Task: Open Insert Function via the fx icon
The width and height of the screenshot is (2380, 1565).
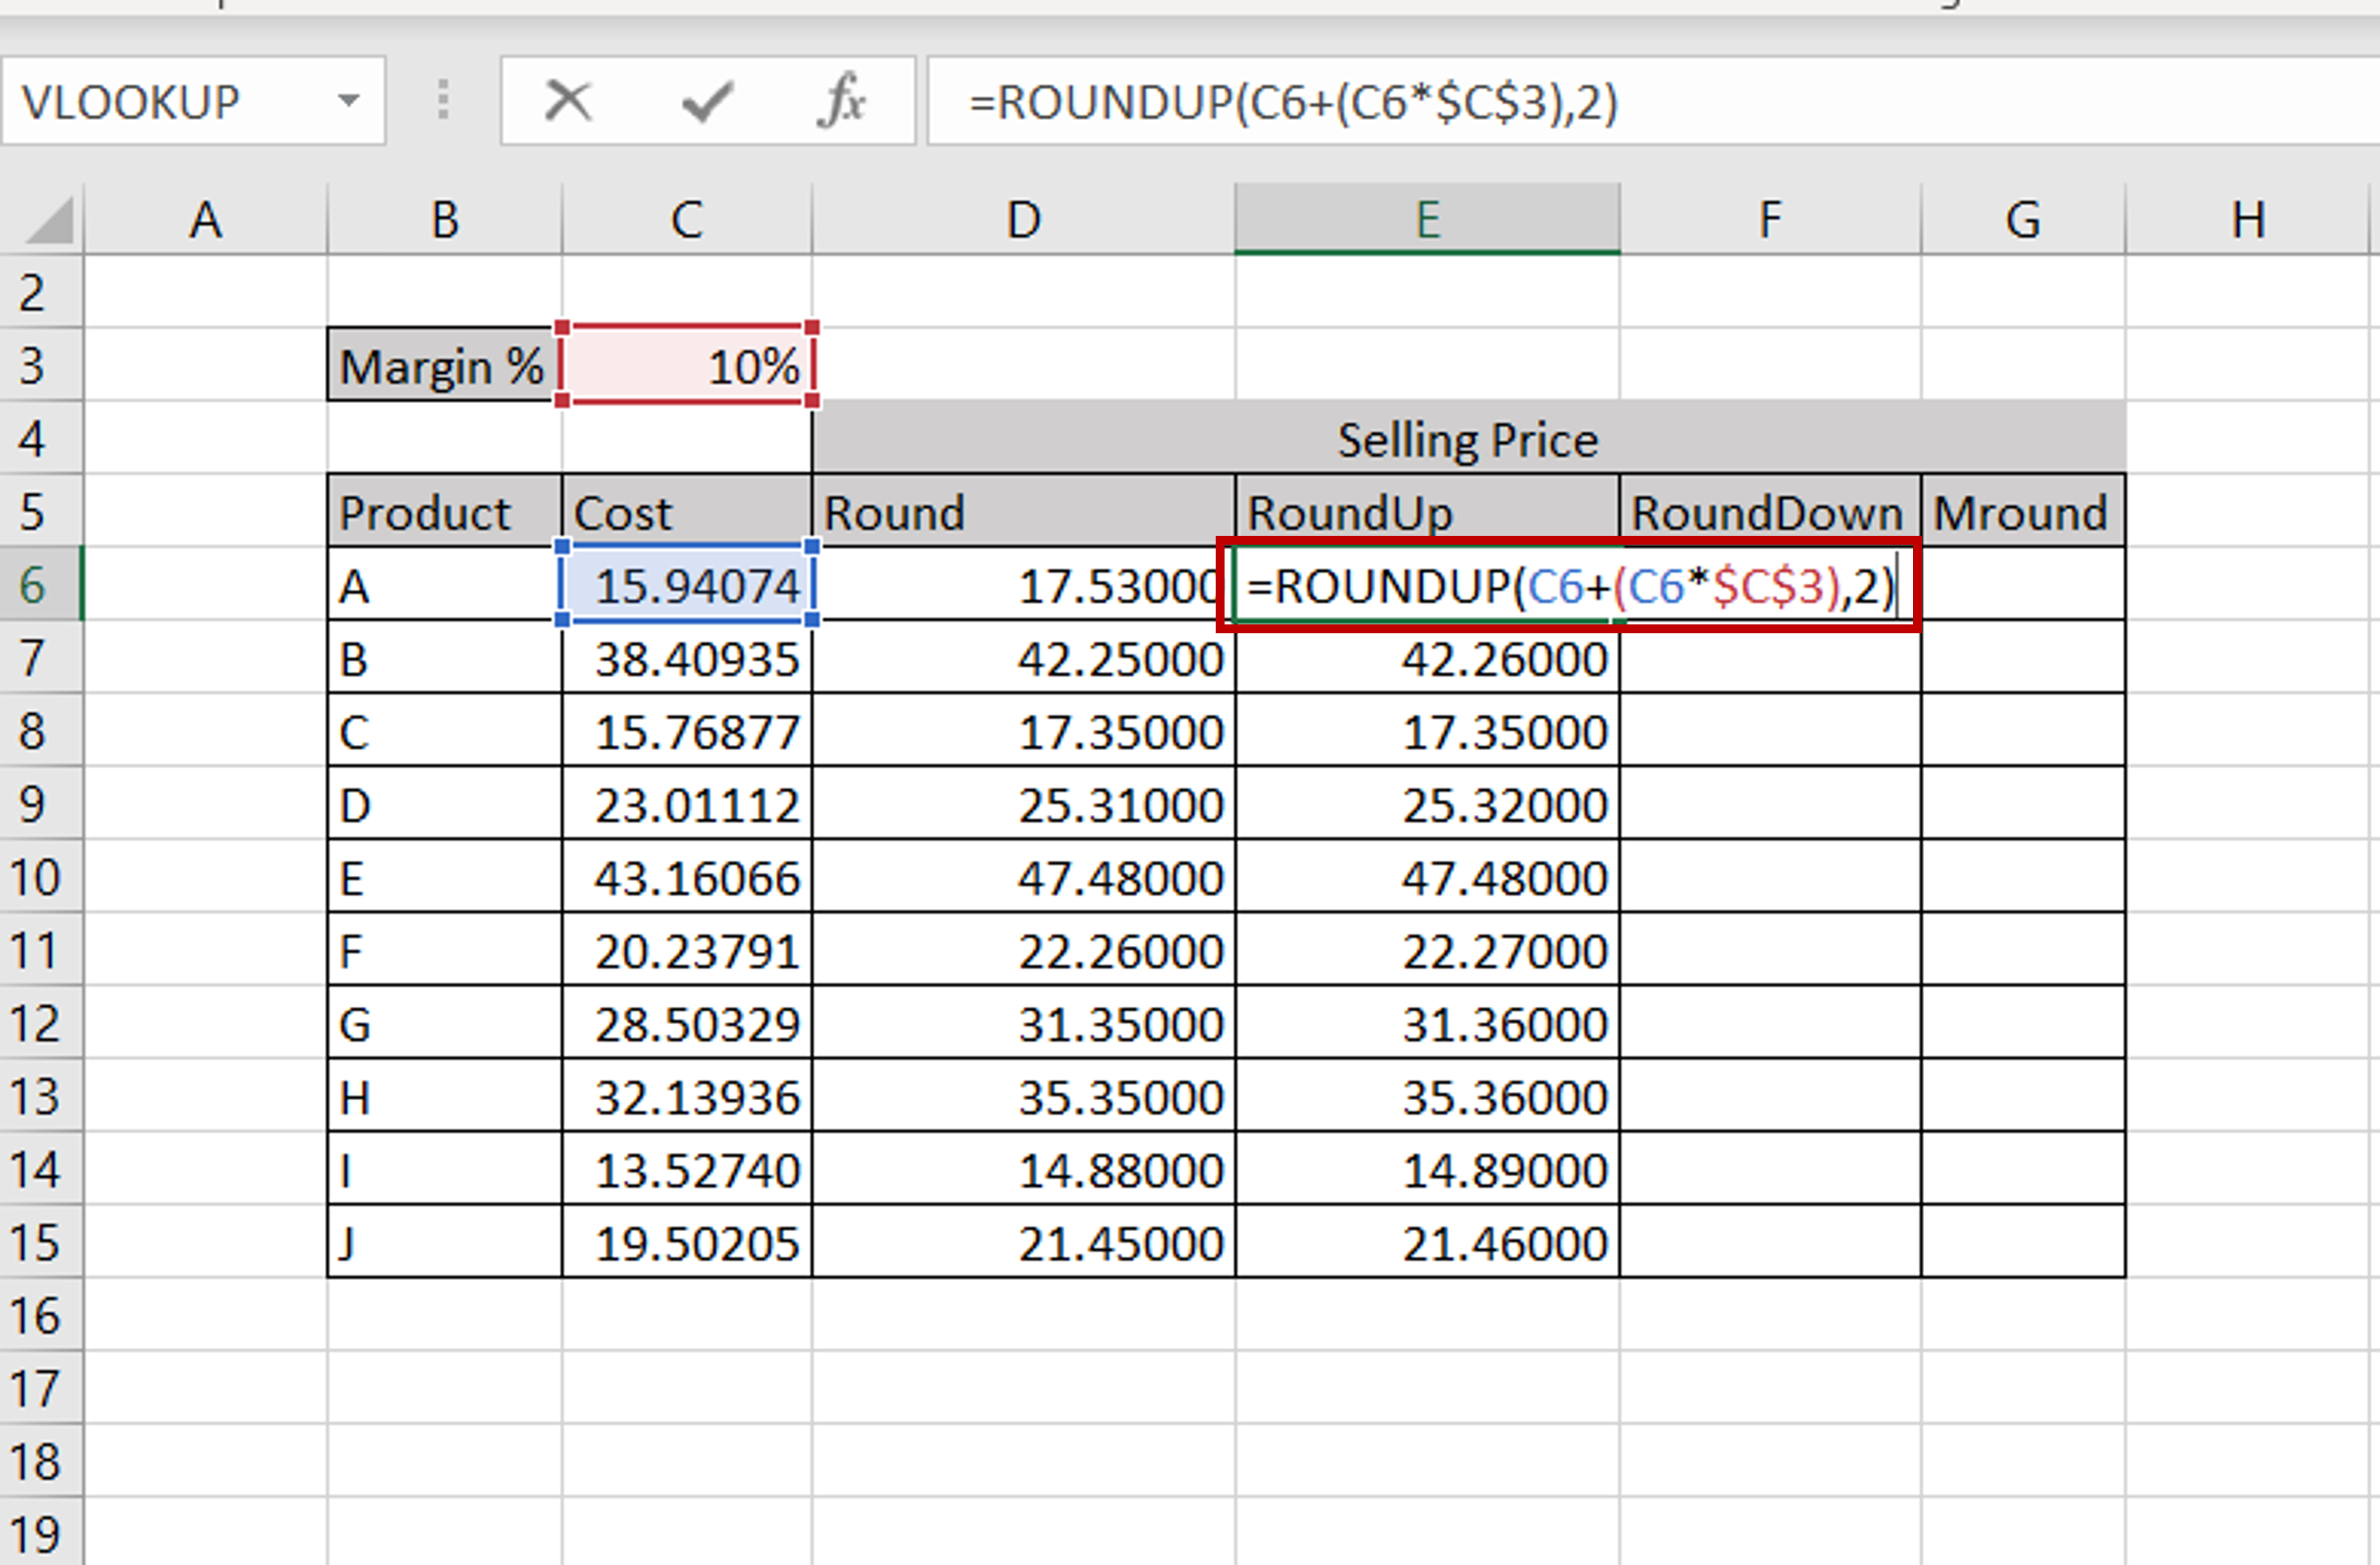Action: click(840, 101)
